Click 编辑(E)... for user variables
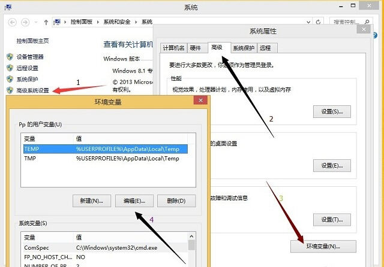Image resolution: width=384 pixels, height=267 pixels. tap(134, 201)
